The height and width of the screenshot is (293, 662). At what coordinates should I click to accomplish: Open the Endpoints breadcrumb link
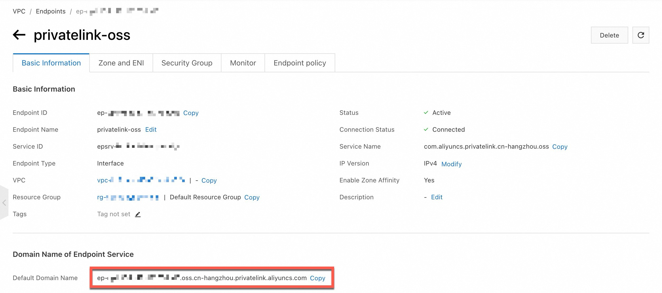pos(51,11)
